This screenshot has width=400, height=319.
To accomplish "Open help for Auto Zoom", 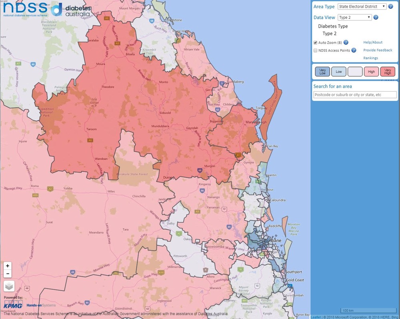I will point(346,42).
